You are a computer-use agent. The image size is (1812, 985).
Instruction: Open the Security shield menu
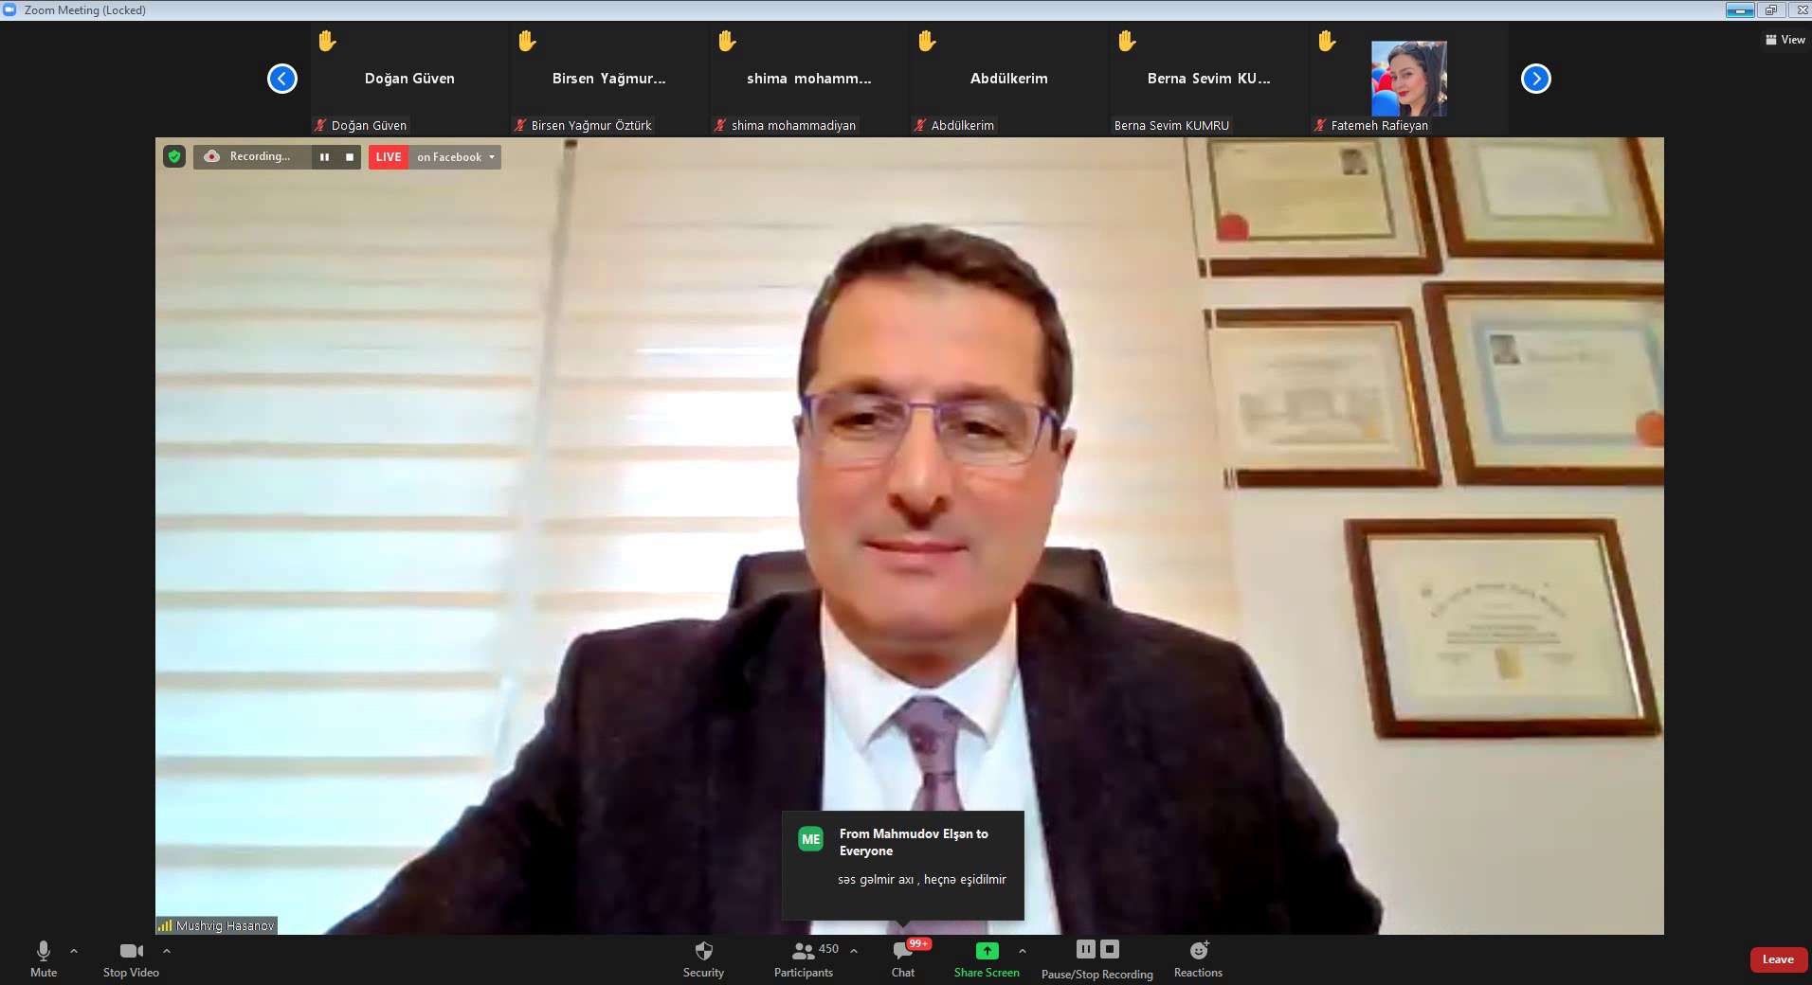click(703, 958)
